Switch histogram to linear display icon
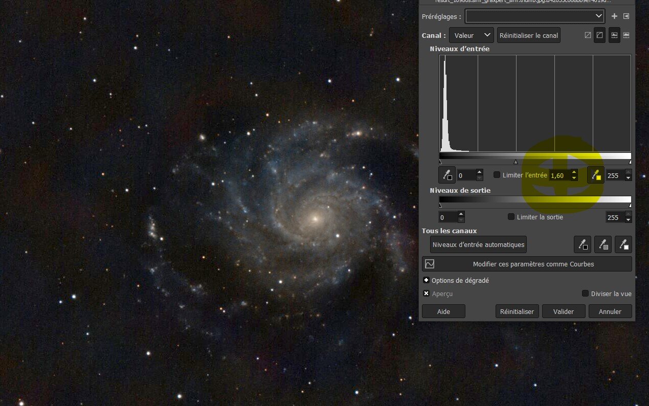649x406 pixels. (614, 35)
